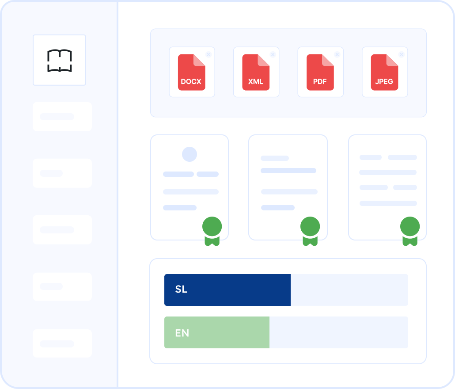Open the last sidebar menu item

tap(62, 343)
